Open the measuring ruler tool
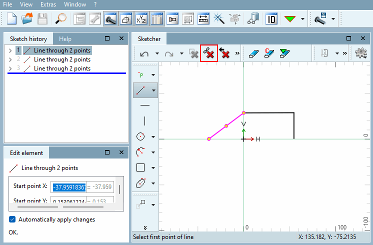The width and height of the screenshot is (373, 245). pos(203,19)
